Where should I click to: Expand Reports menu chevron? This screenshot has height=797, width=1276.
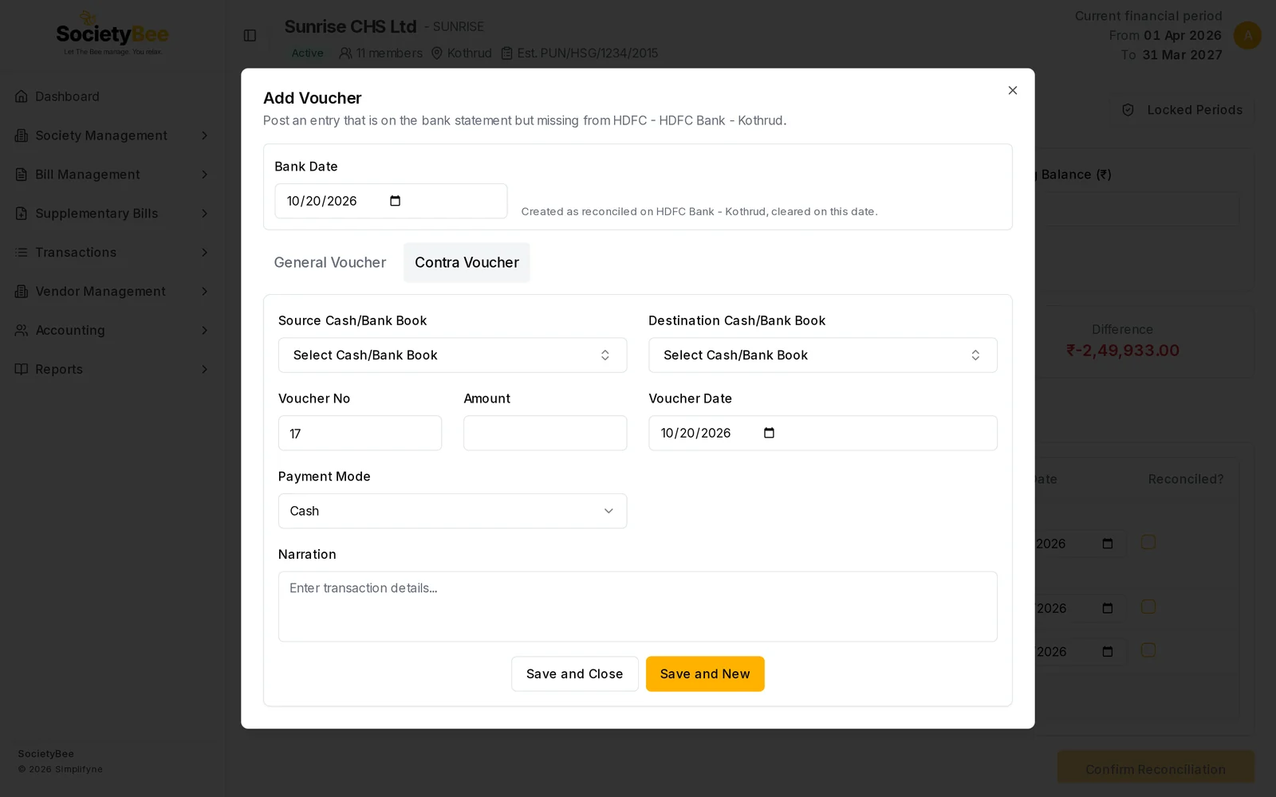click(205, 369)
